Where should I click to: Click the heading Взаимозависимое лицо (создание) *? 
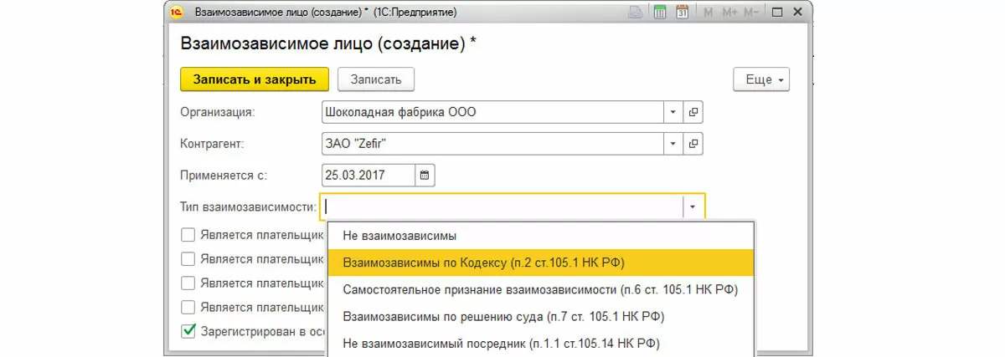tap(328, 43)
